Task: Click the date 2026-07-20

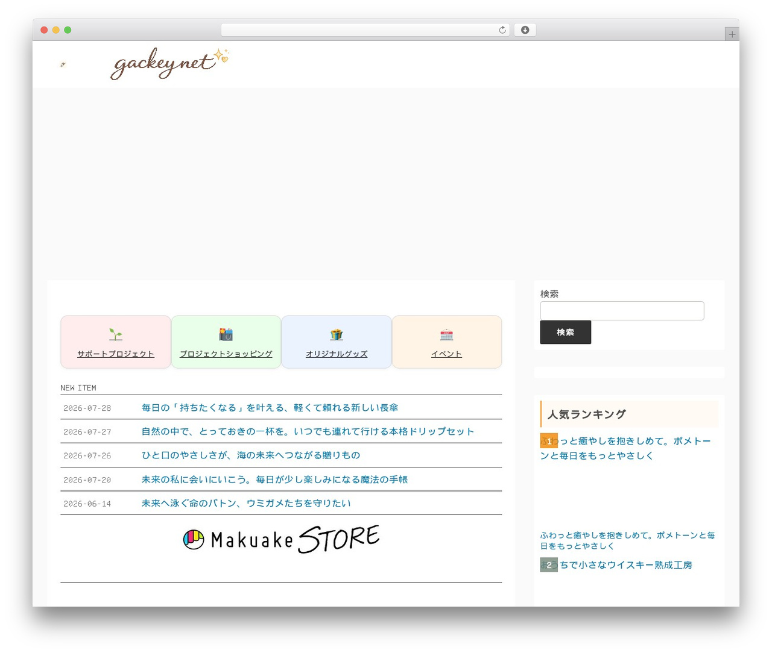Action: (x=87, y=480)
